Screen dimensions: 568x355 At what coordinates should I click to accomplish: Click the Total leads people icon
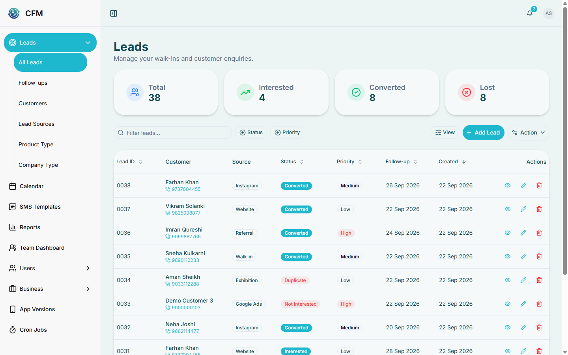tap(135, 92)
